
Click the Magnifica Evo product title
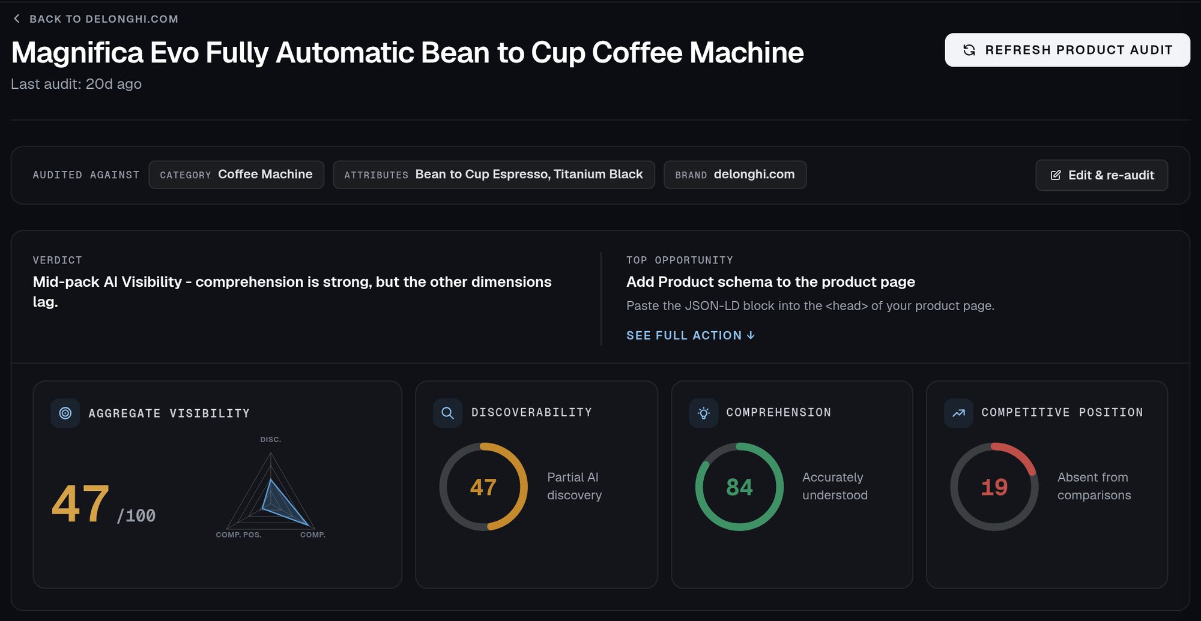(x=407, y=53)
